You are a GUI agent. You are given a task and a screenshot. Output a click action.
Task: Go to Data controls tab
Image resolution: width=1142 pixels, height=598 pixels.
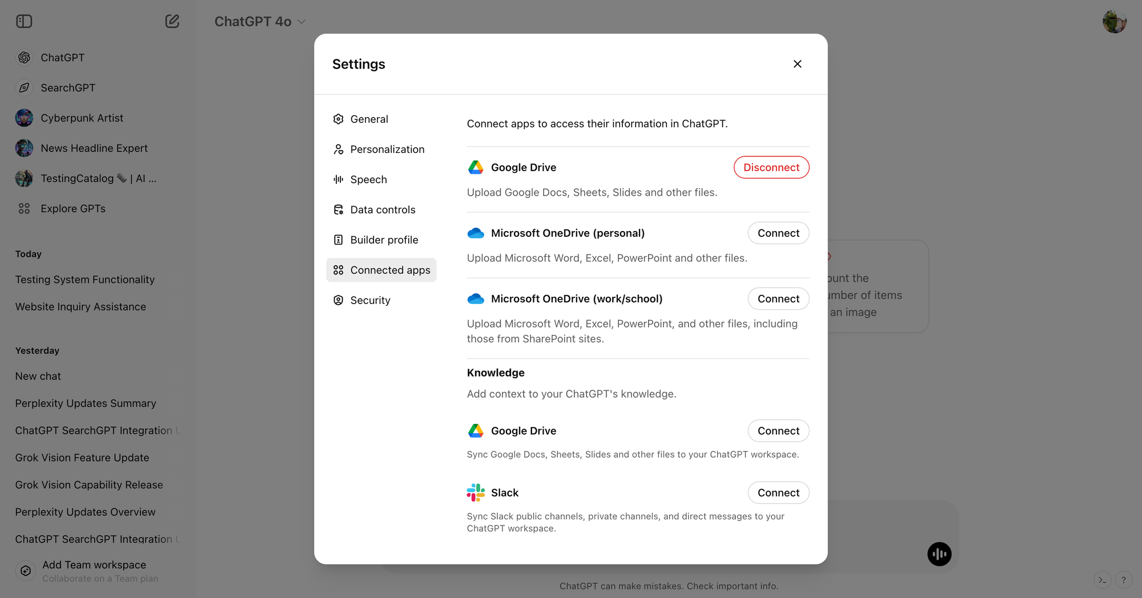click(381, 210)
